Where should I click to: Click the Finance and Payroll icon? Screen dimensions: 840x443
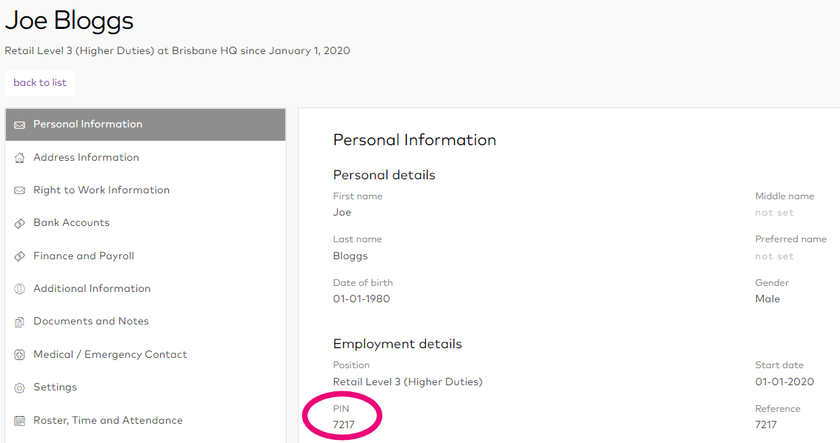(20, 256)
